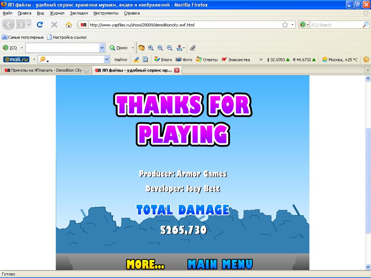Viewport: 371px width, 278px height.
Task: Click the zoom out magnifier in ICQ toolbar
Action: [170, 48]
